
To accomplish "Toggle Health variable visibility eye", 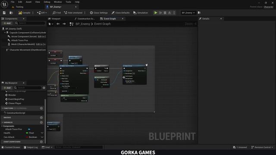I will (x=42, y=133).
